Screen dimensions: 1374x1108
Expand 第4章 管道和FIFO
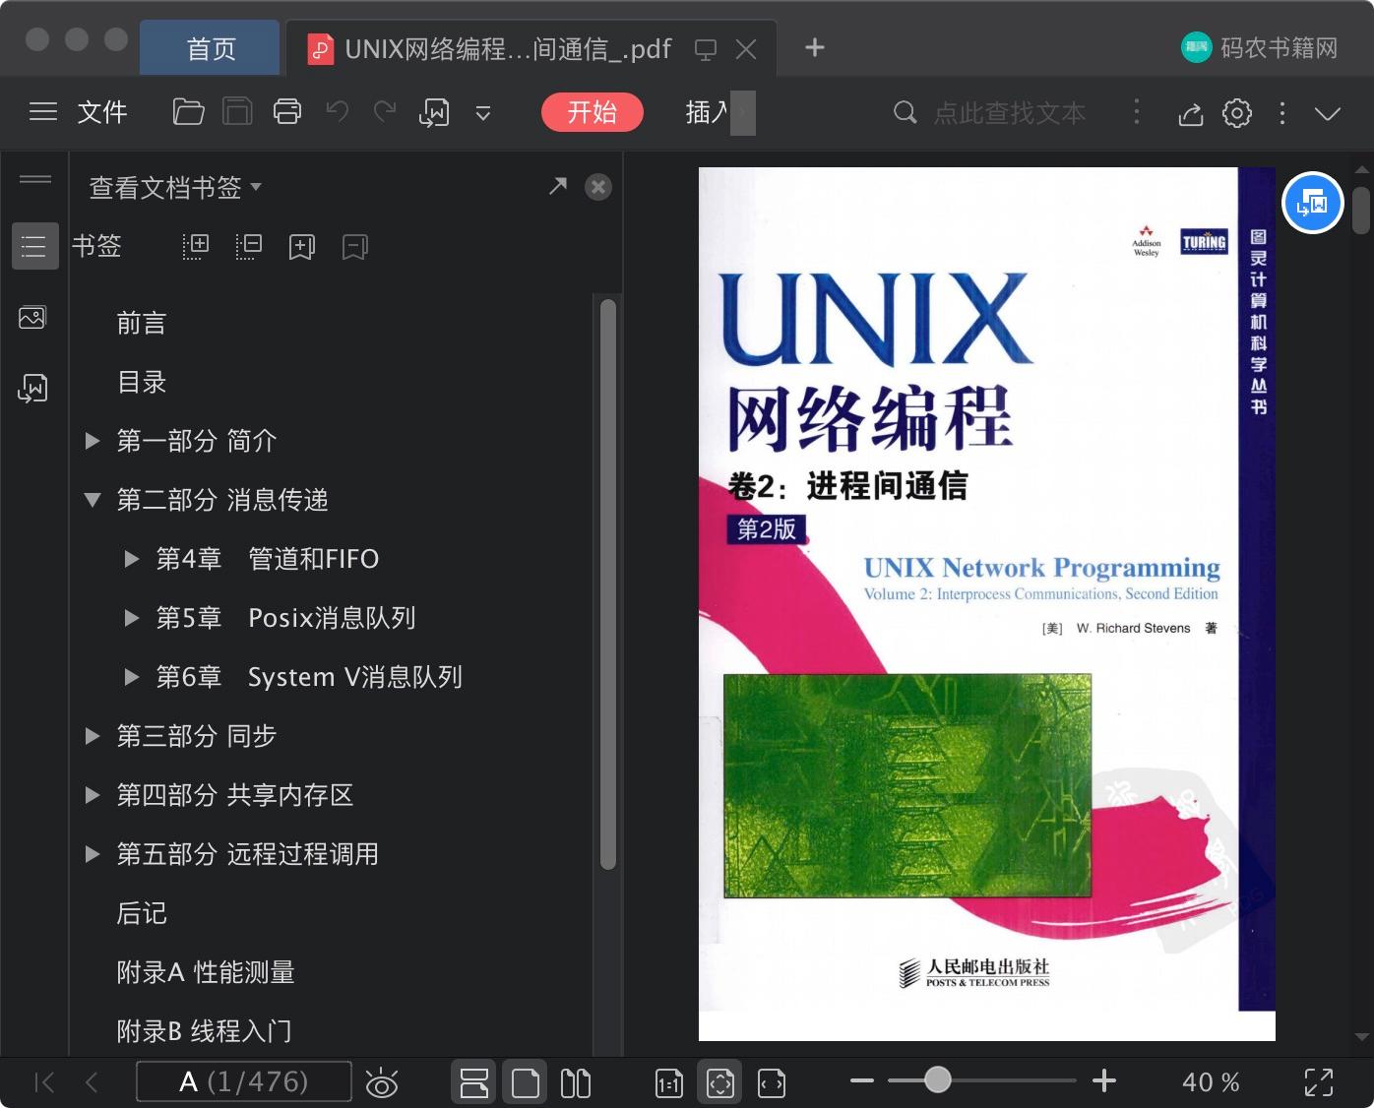click(132, 559)
